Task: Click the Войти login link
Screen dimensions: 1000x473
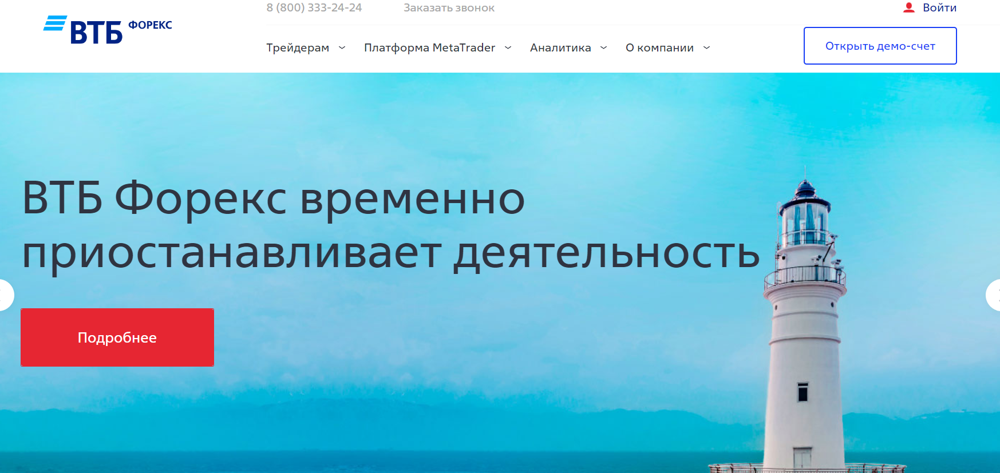Action: pyautogui.click(x=939, y=7)
